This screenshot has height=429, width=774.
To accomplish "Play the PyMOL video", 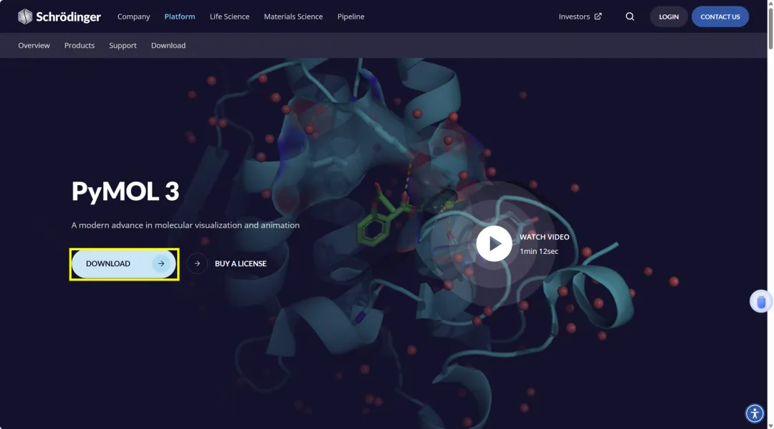I will point(494,244).
